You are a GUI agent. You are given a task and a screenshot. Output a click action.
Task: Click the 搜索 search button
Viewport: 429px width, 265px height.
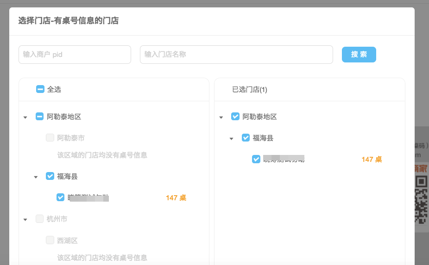[x=359, y=54]
